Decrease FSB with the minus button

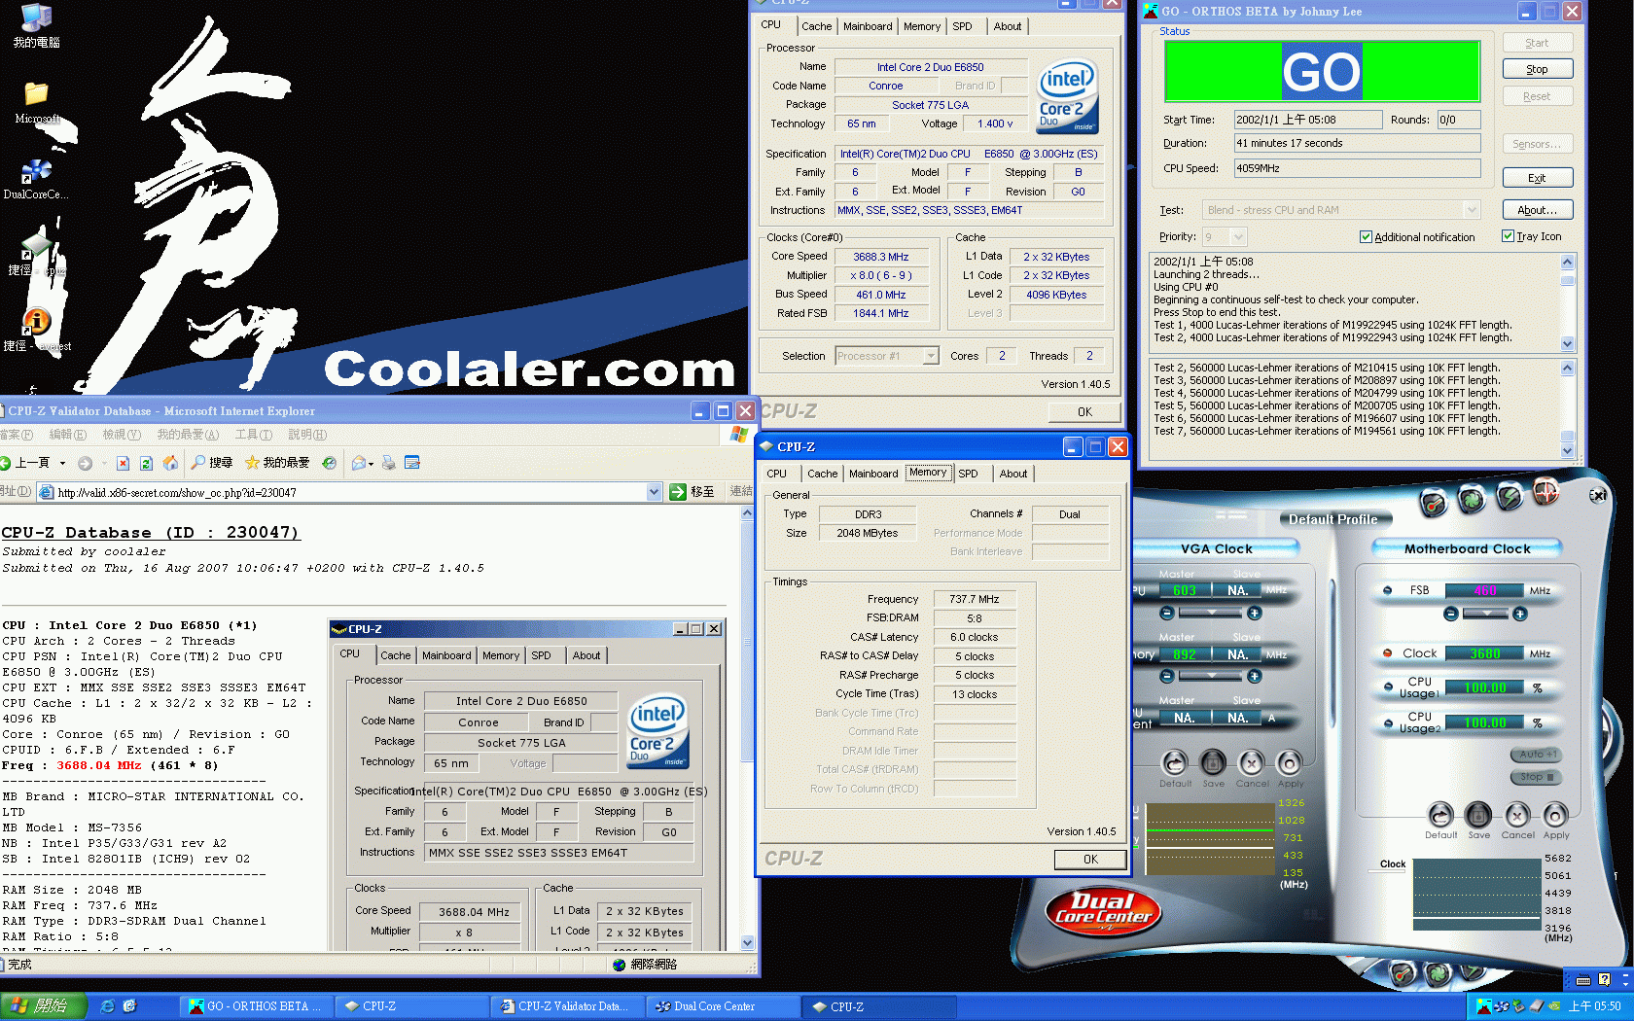(1451, 614)
